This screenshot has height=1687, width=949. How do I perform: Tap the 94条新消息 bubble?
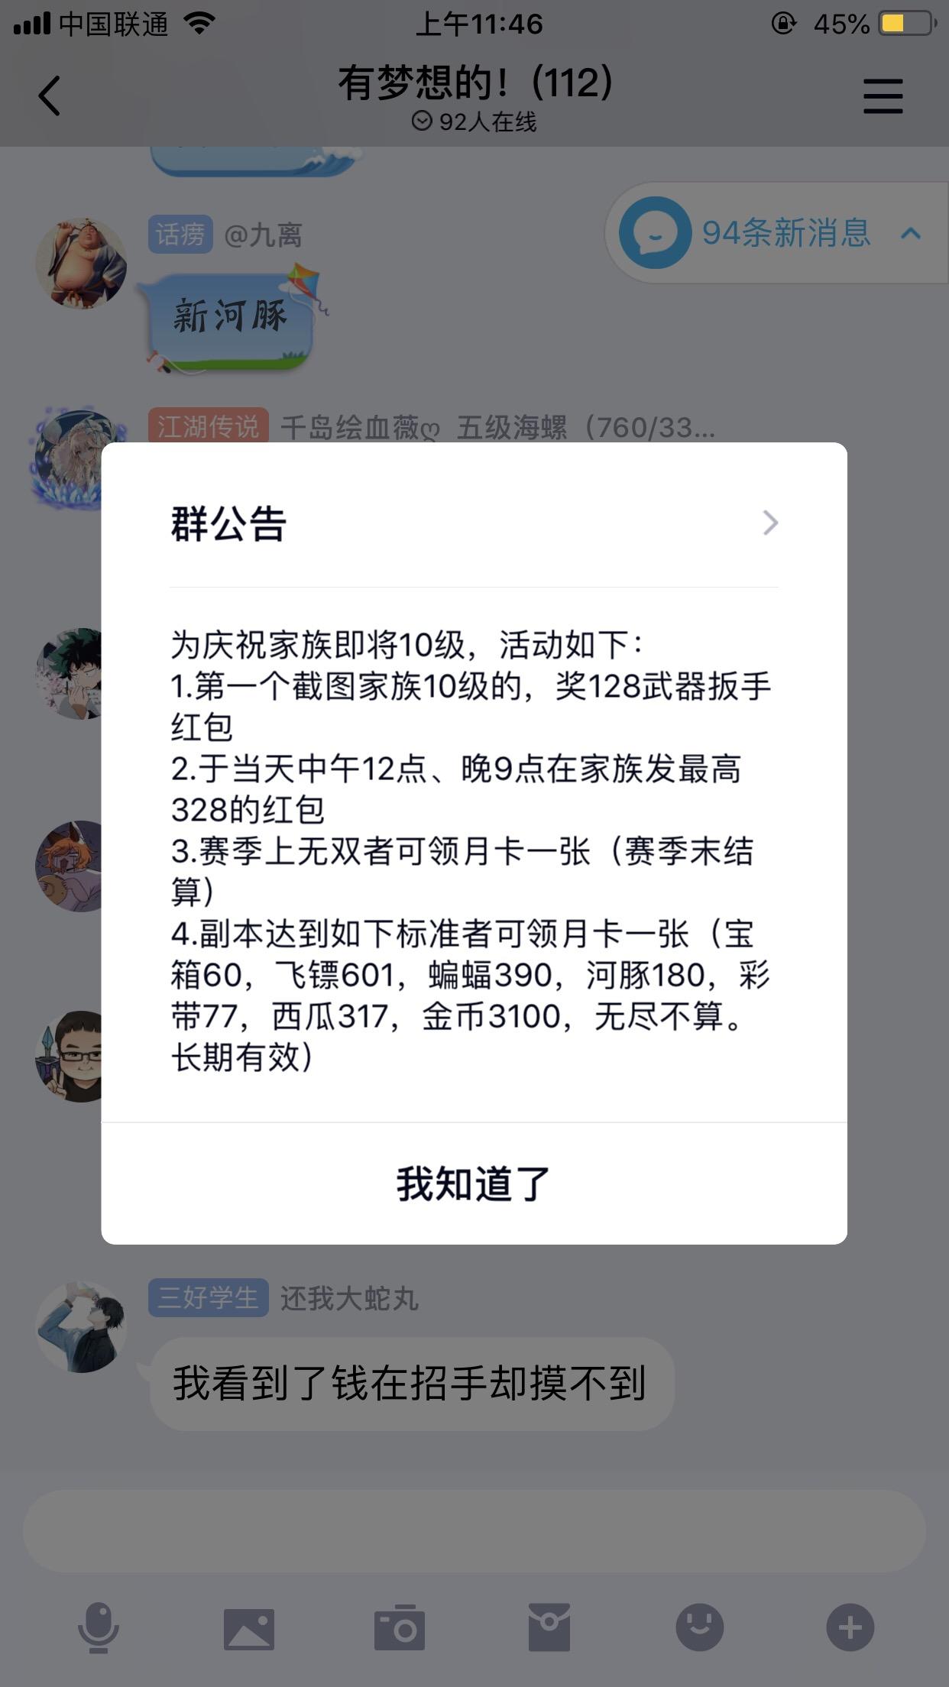776,233
